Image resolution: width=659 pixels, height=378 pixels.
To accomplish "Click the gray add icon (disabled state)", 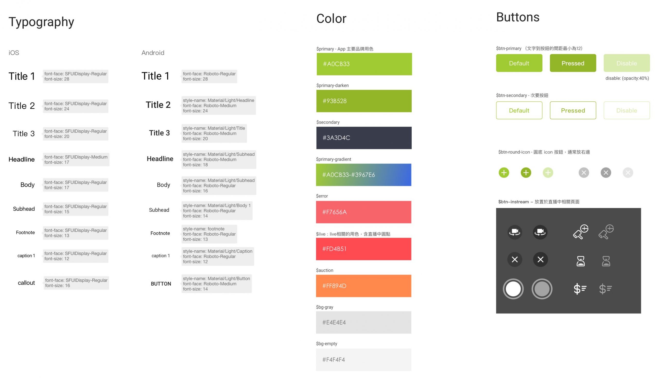I will tap(548, 172).
